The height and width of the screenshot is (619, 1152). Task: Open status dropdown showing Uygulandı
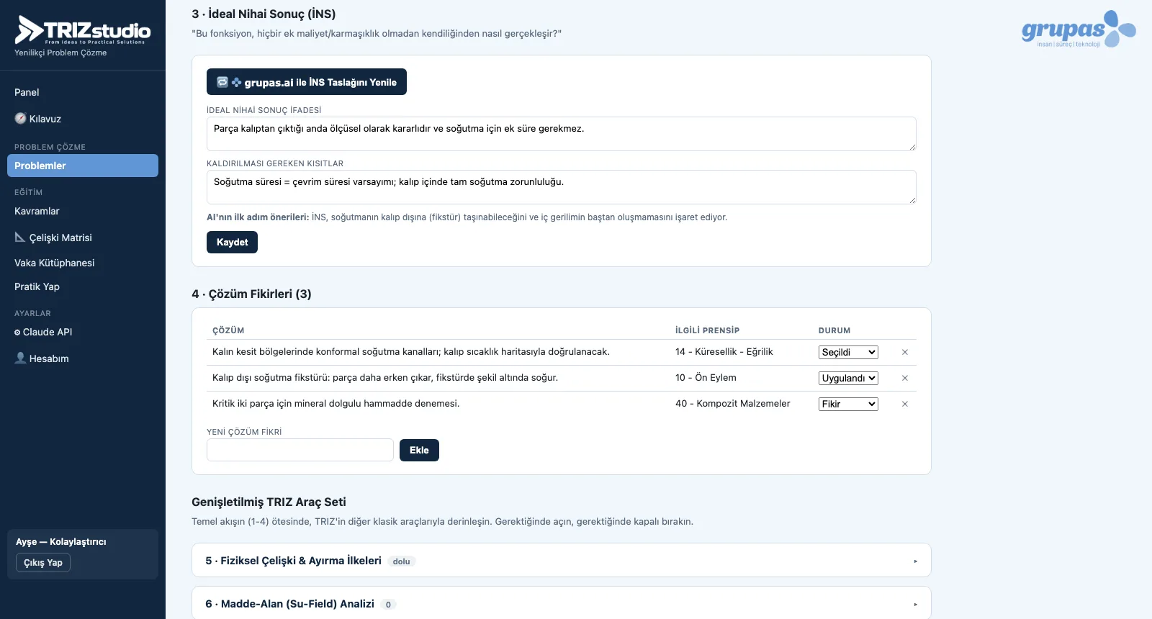[848, 378]
